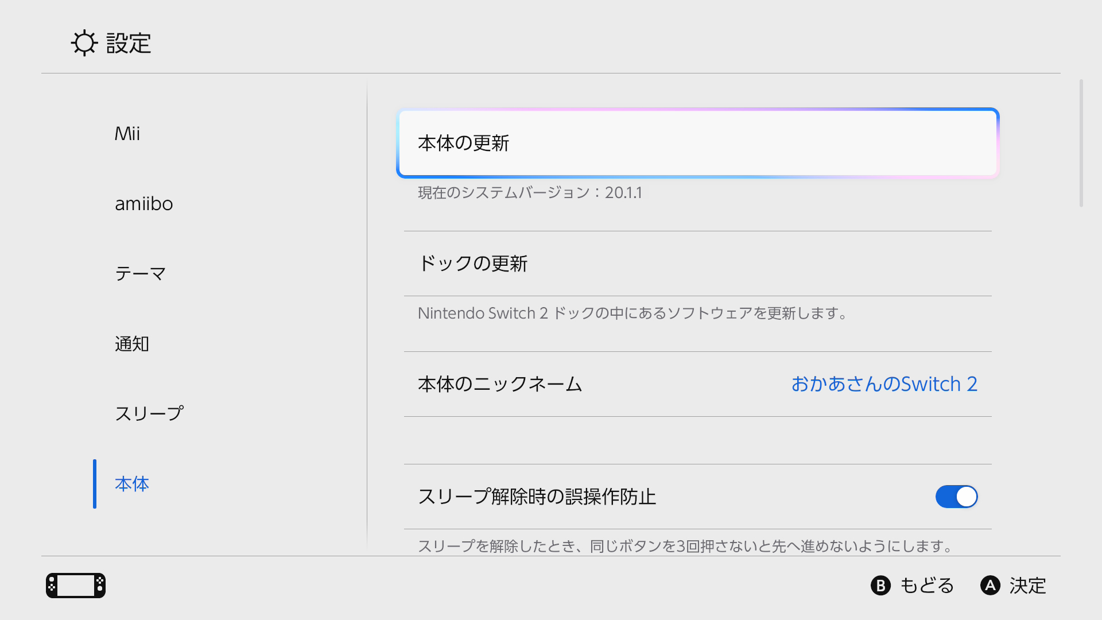The image size is (1102, 620).
Task: Start the 本体の更新 system update
Action: (x=697, y=143)
